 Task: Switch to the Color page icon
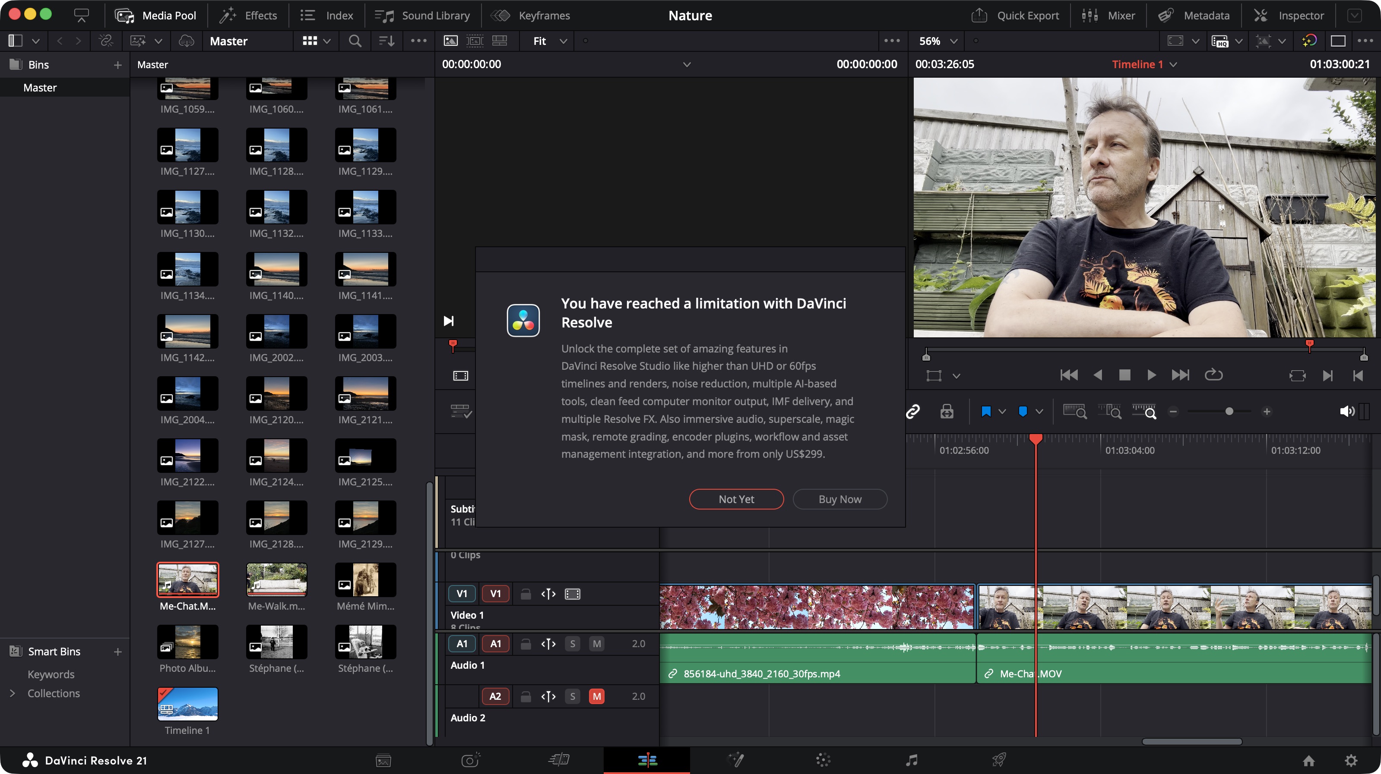pyautogui.click(x=823, y=761)
